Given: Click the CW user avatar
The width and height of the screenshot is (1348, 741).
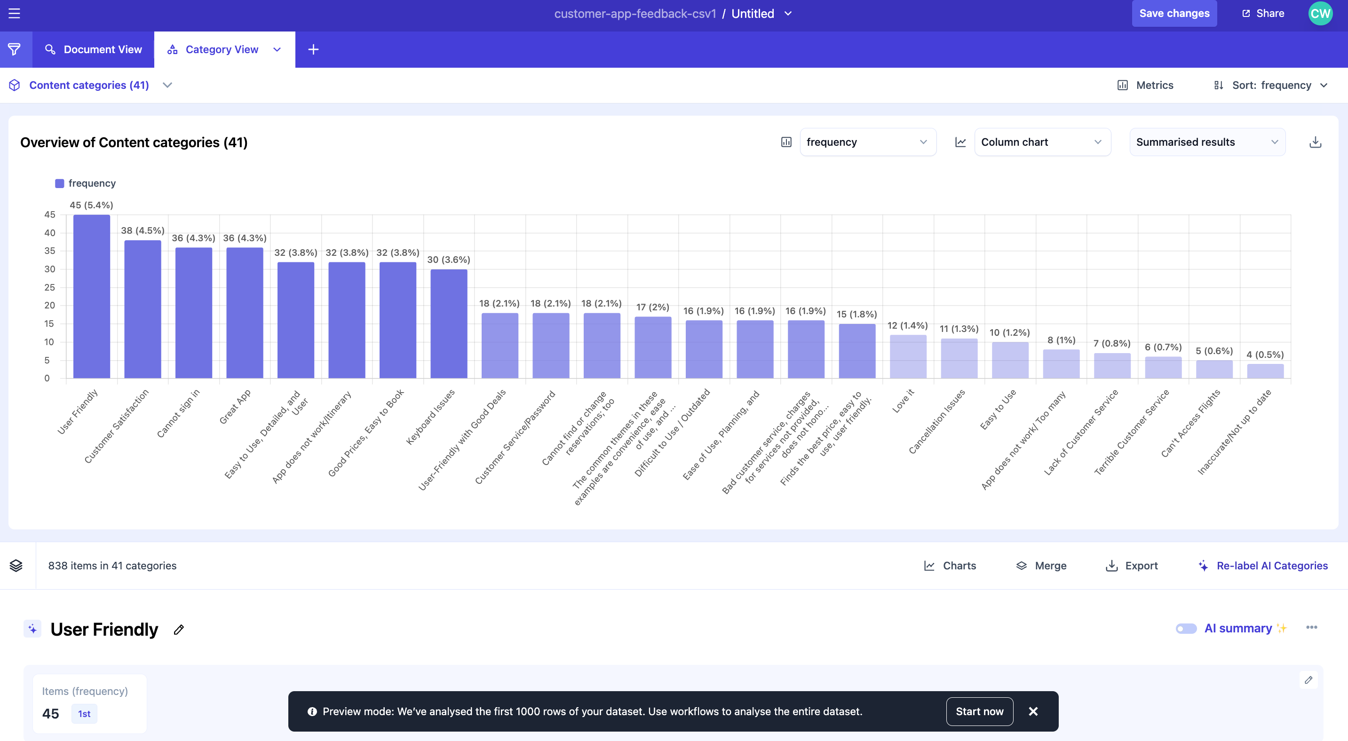Looking at the screenshot, I should (1320, 14).
